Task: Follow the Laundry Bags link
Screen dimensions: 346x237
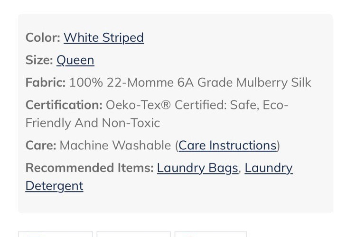Action: (x=197, y=168)
